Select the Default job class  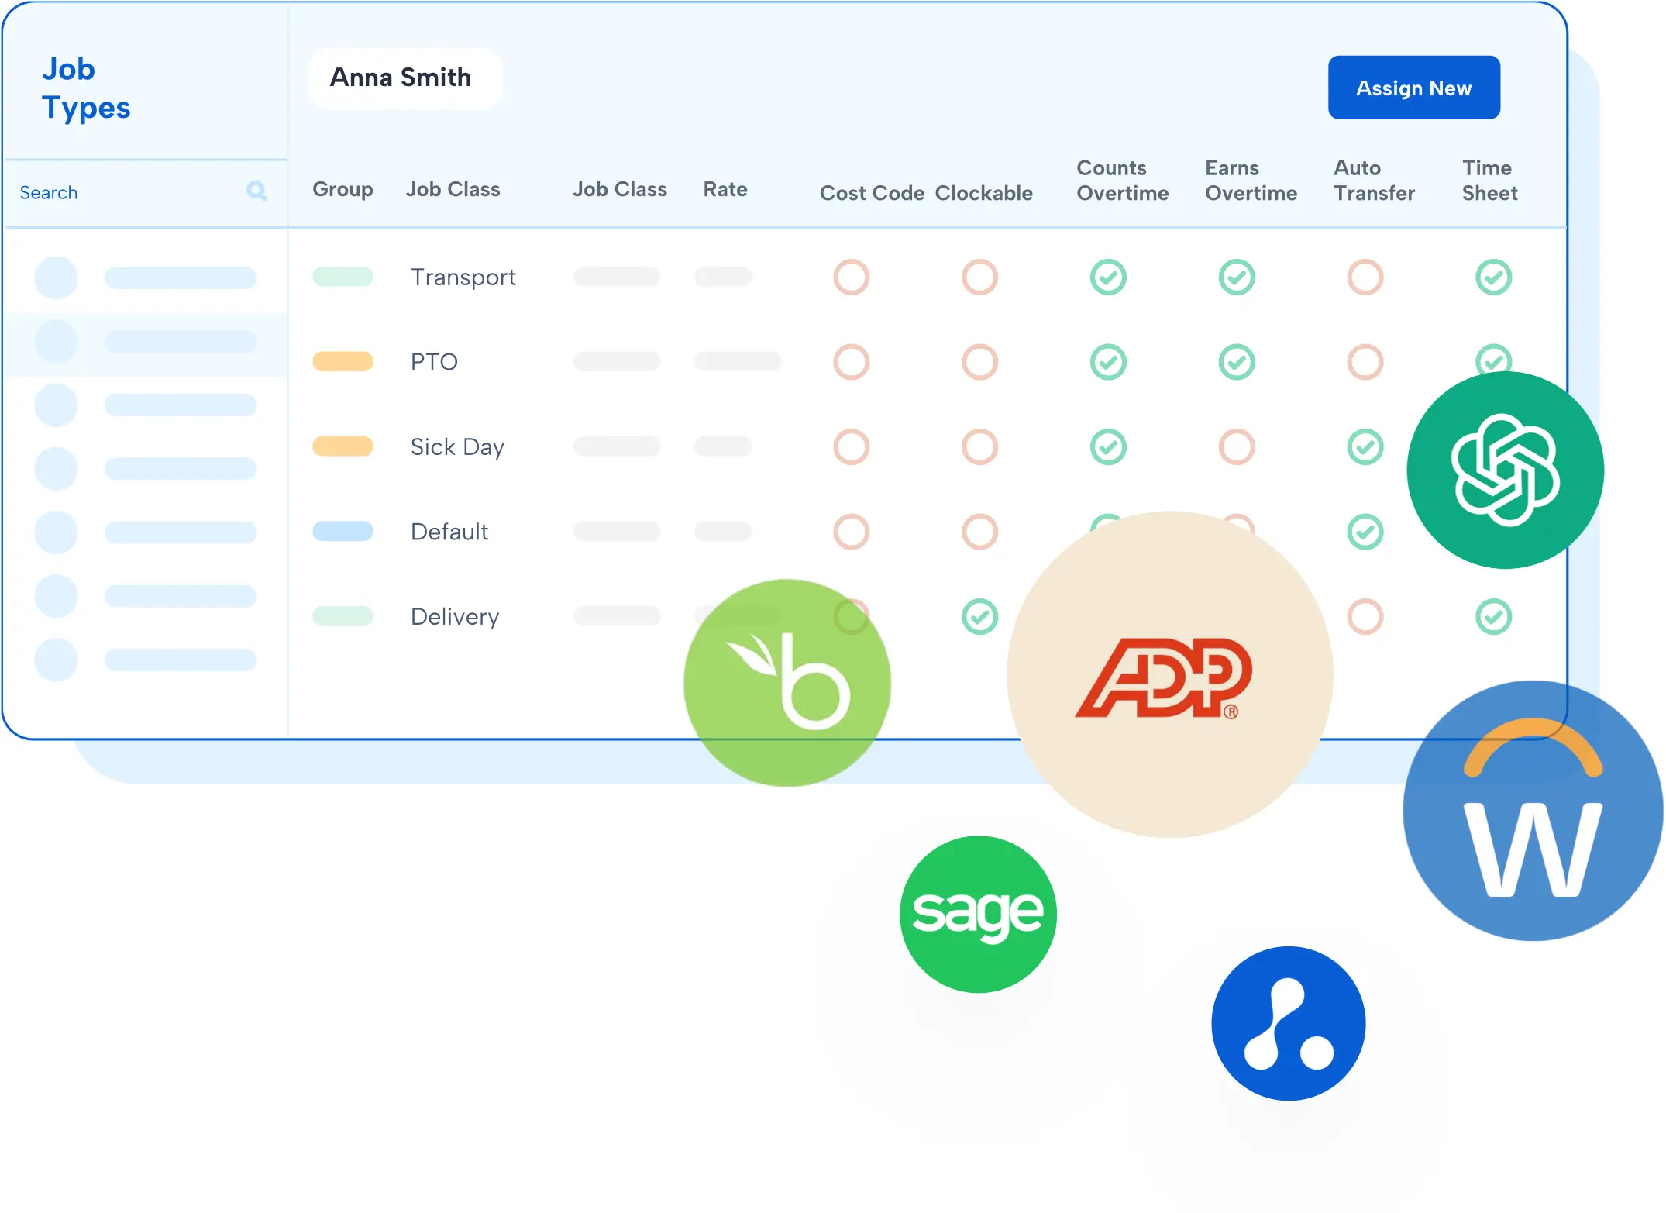(x=449, y=532)
